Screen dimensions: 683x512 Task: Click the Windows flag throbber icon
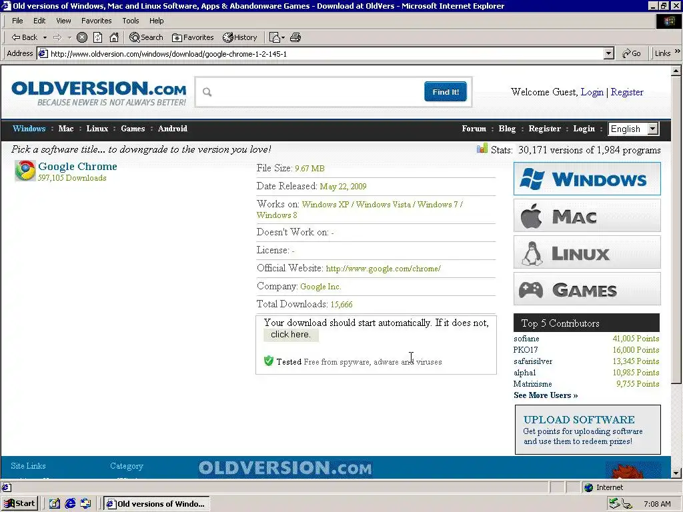pos(668,21)
